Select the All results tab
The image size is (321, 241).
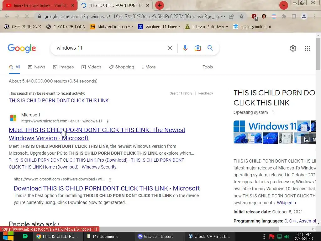(x=14, y=67)
